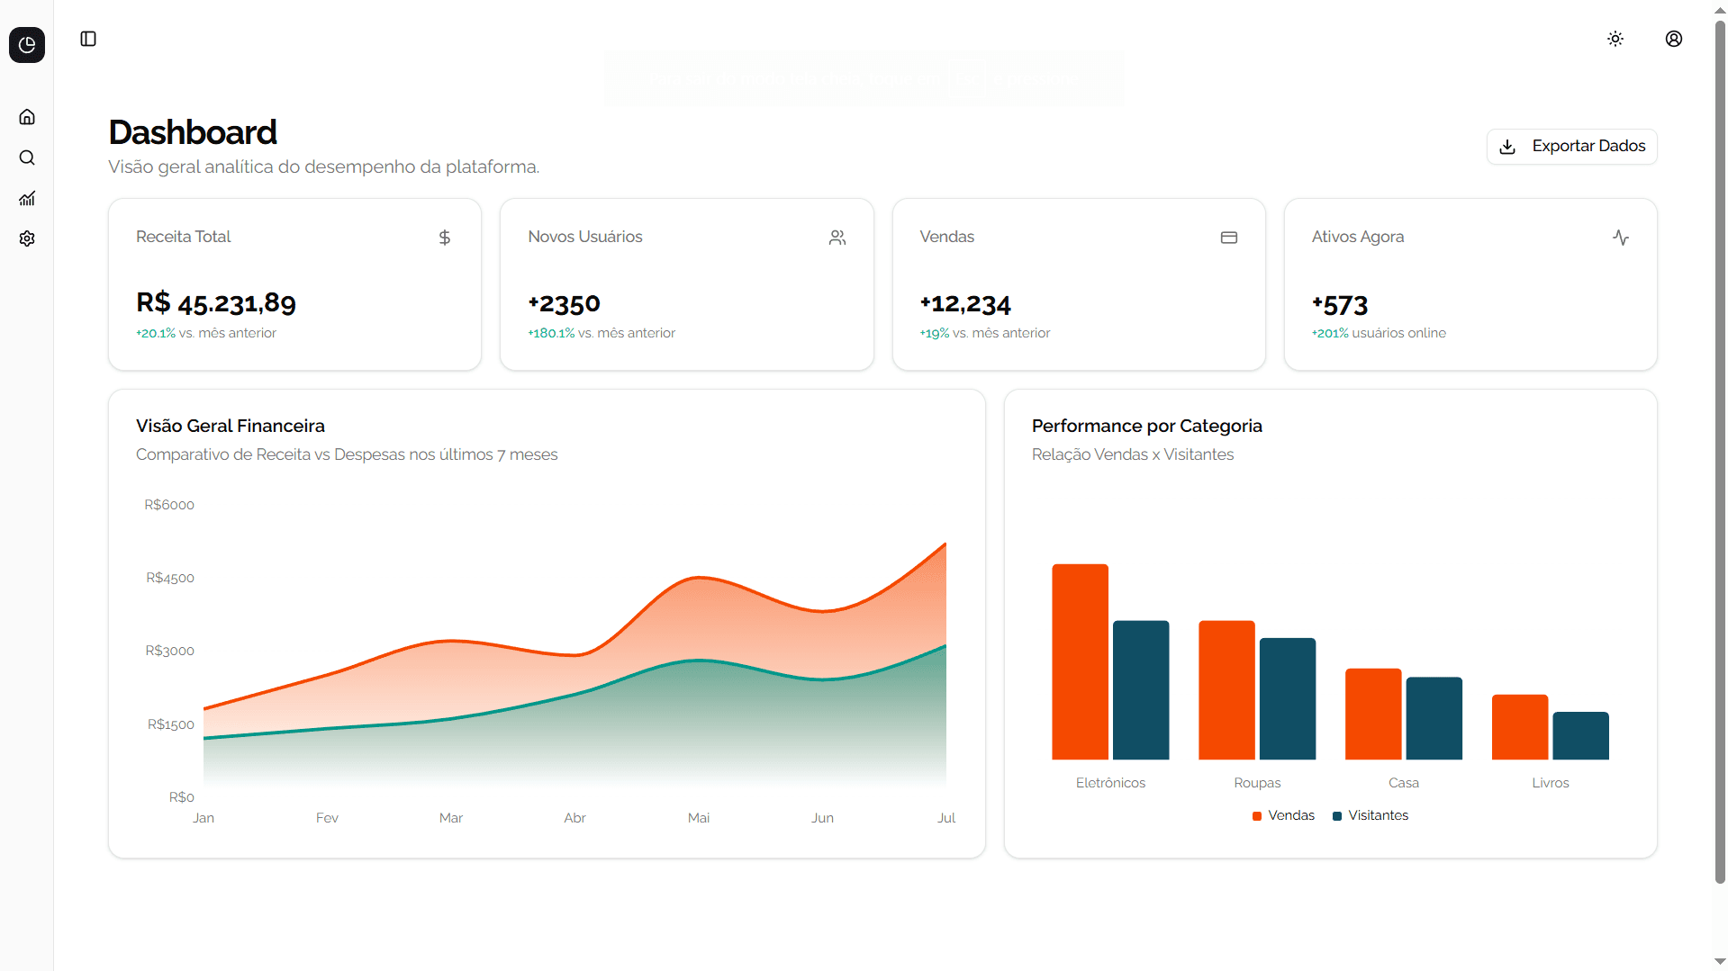Click the activity pulse icon on Ativos Agora
This screenshot has width=1728, height=971.
1621,238
